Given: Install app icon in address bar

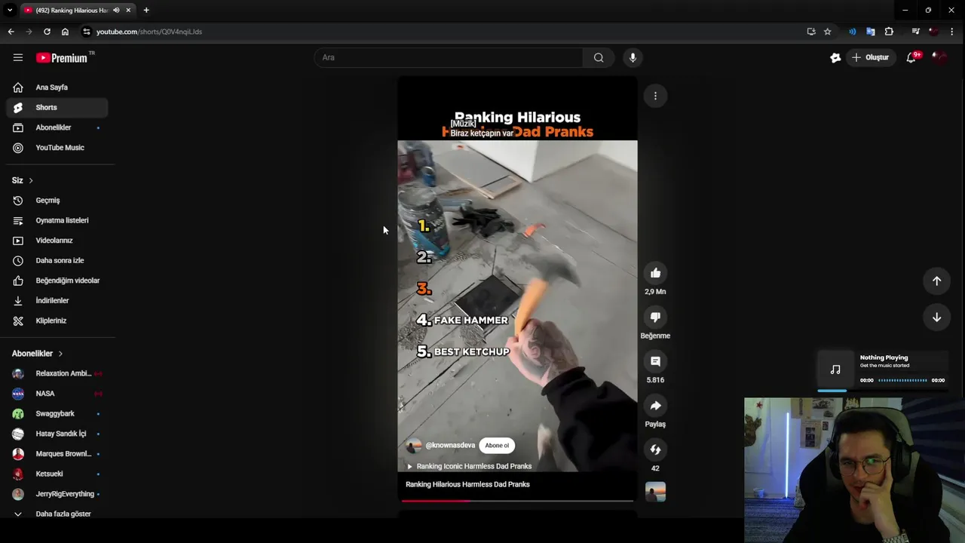Looking at the screenshot, I should (x=811, y=32).
